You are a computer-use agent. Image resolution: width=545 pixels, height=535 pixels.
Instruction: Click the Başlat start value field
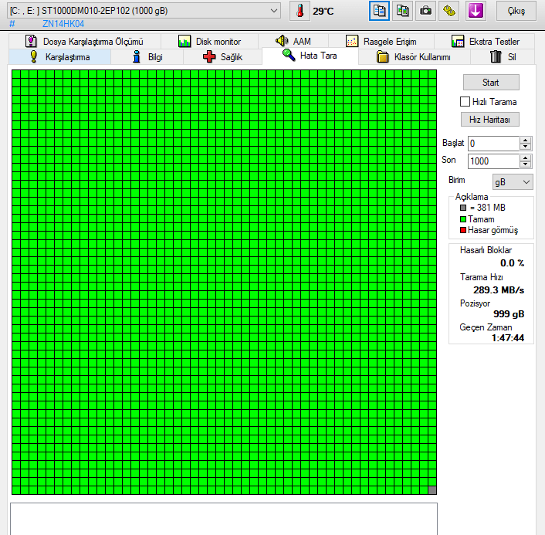coord(493,144)
